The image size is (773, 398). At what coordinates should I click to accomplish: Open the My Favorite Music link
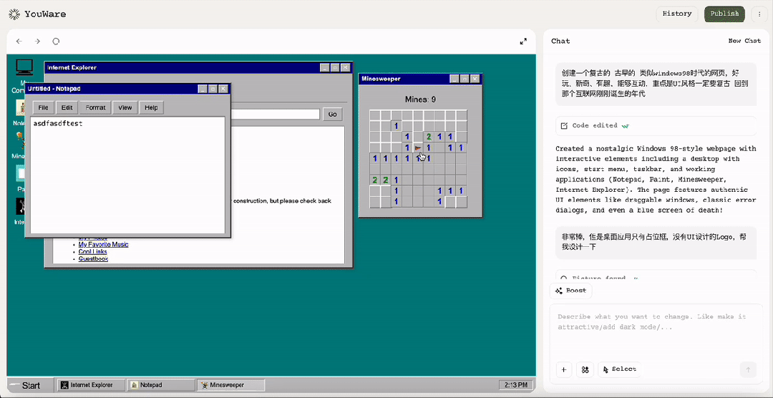pyautogui.click(x=103, y=245)
